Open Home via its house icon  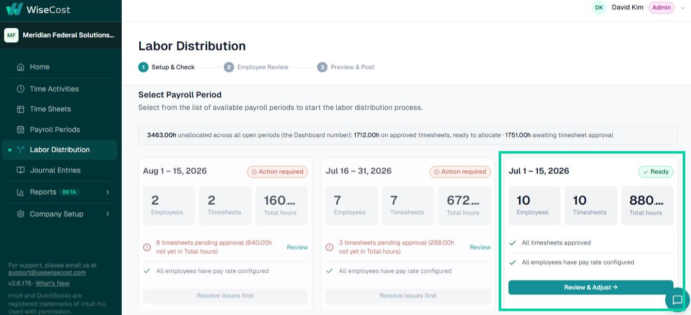point(21,67)
